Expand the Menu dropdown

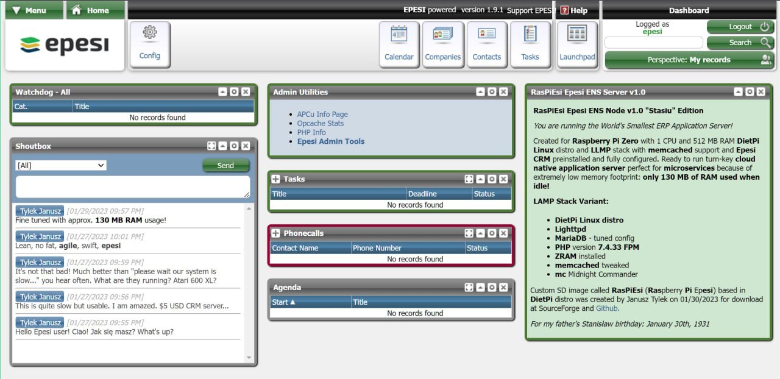(x=34, y=10)
